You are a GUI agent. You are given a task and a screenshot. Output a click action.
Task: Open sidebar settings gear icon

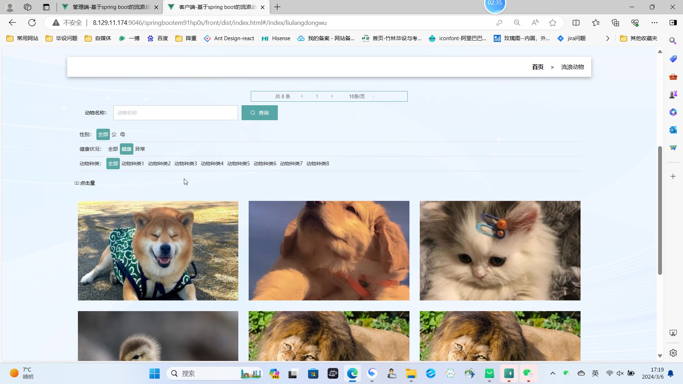point(673,353)
